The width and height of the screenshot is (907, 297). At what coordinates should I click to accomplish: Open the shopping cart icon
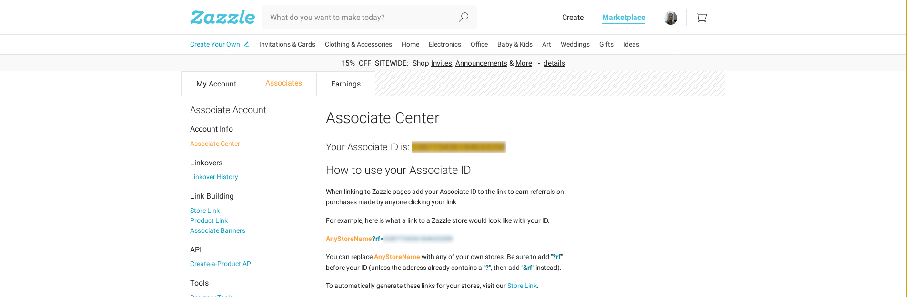click(x=702, y=18)
